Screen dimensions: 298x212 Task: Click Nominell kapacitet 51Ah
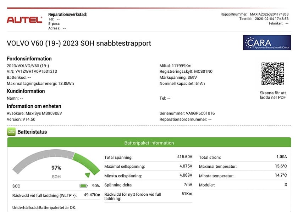pyautogui.click(x=182, y=84)
